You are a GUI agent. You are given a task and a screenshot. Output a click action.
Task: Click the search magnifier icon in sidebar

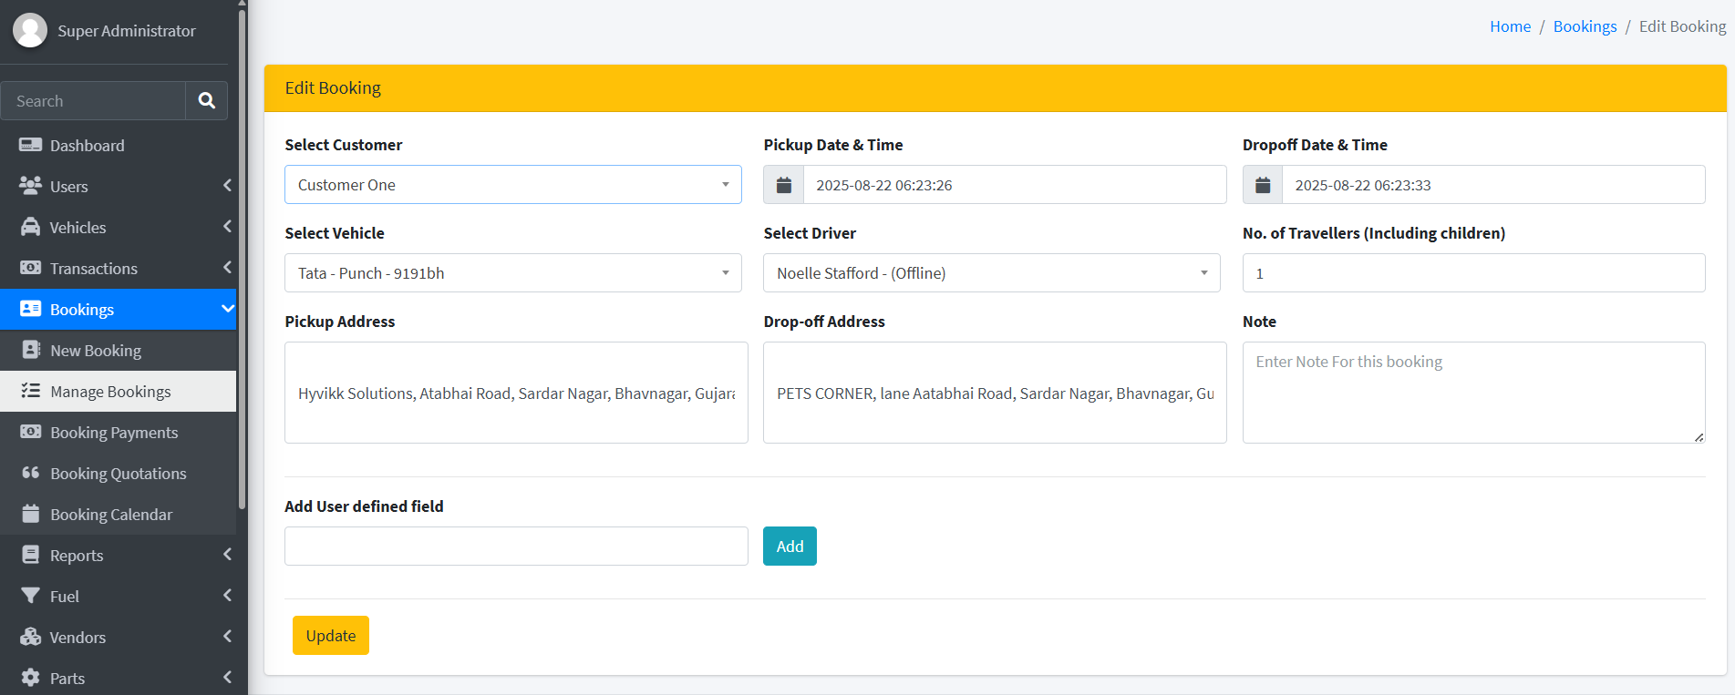pos(207,101)
